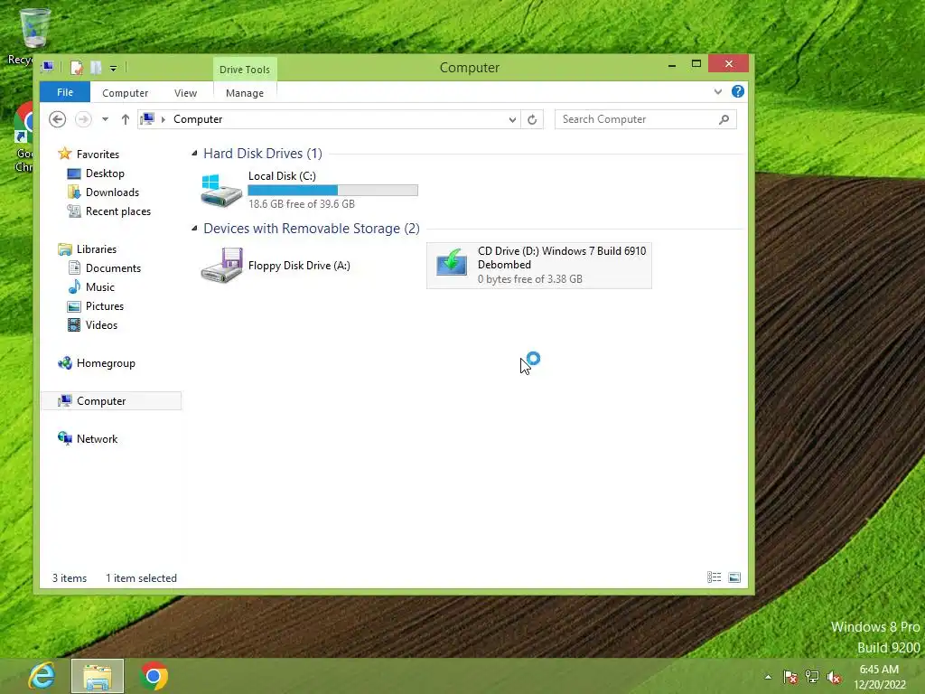Switch to Large icons view in status bar
Image resolution: width=925 pixels, height=694 pixels.
pyautogui.click(x=734, y=577)
